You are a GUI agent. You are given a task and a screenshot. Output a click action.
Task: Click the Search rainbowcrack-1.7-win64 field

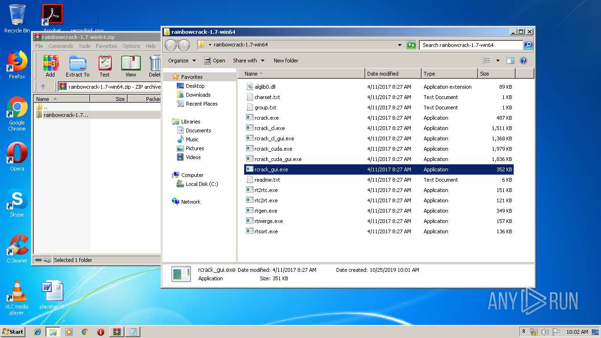(471, 45)
